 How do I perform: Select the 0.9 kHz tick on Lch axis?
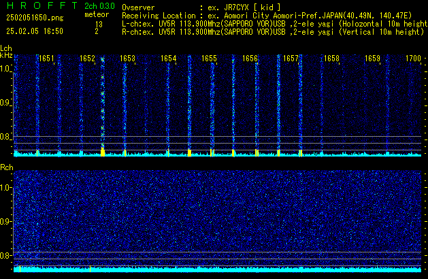5,103
